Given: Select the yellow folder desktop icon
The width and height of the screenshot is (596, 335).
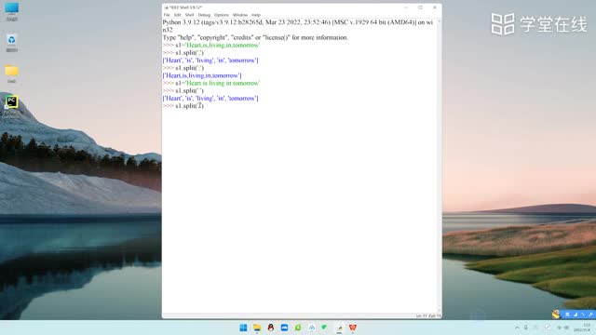Looking at the screenshot, I should point(12,74).
